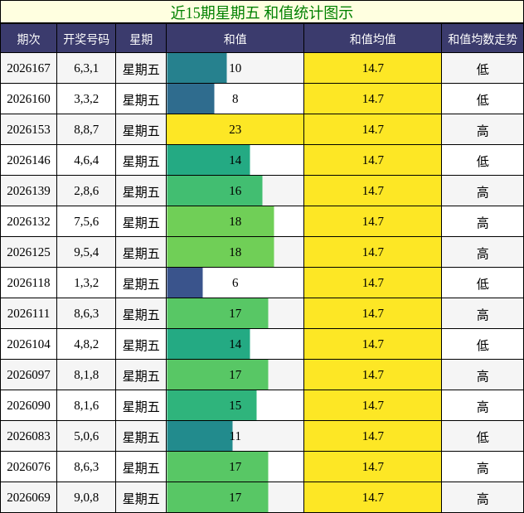Click the 开奖号码 column header
524x513 pixels.
coord(86,39)
